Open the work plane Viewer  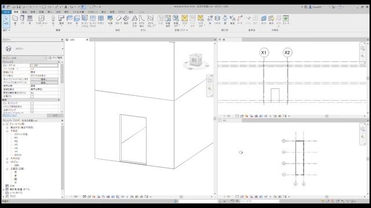(x=286, y=19)
